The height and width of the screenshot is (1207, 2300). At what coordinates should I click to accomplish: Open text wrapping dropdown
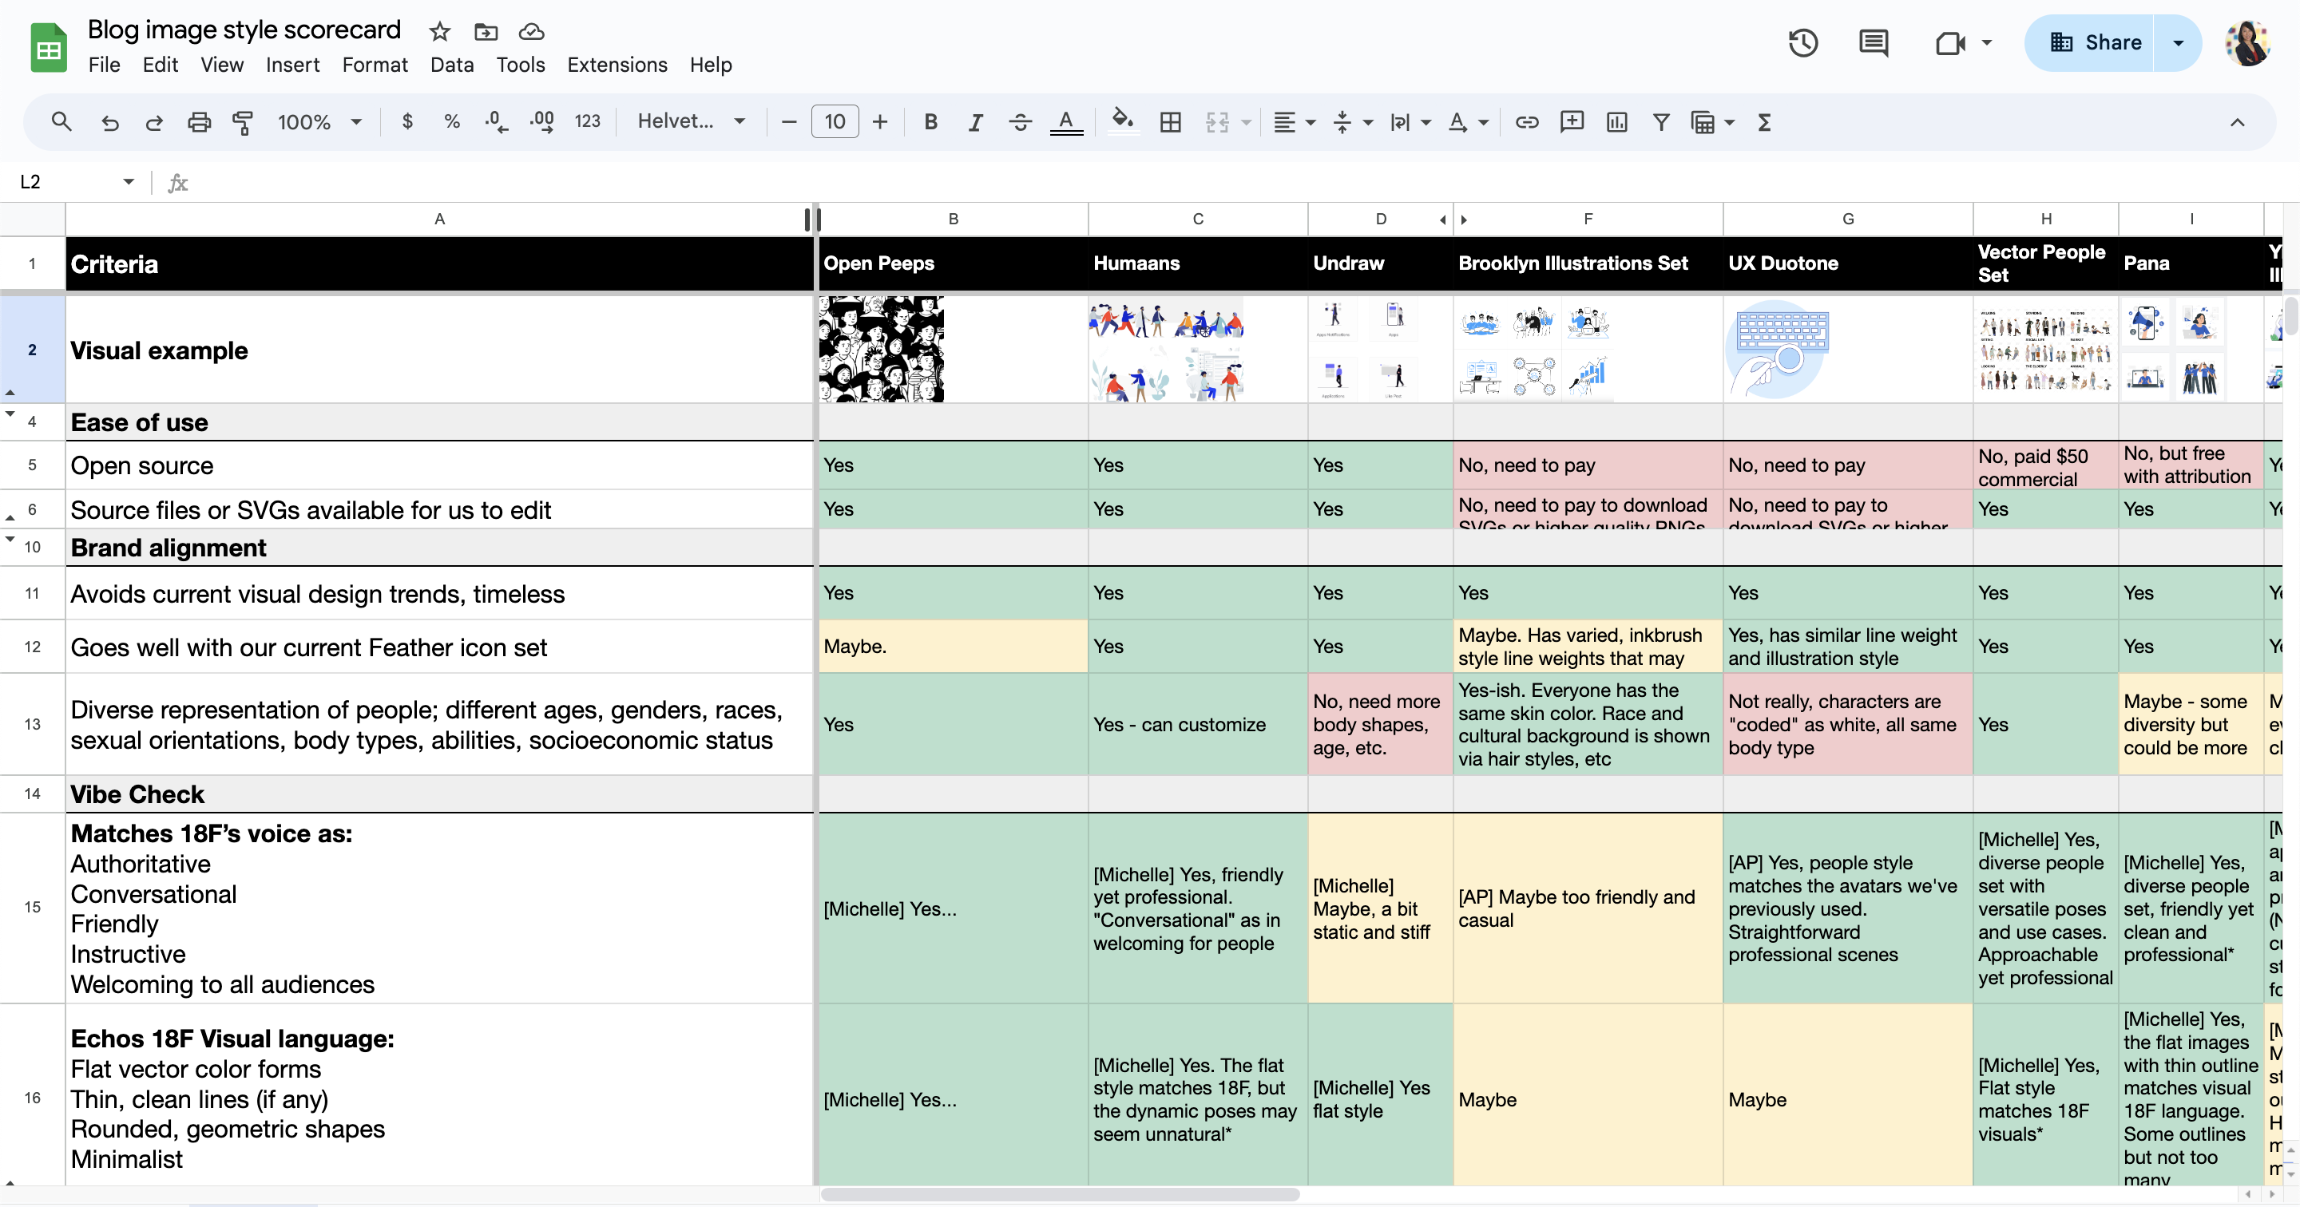[x=1410, y=121]
